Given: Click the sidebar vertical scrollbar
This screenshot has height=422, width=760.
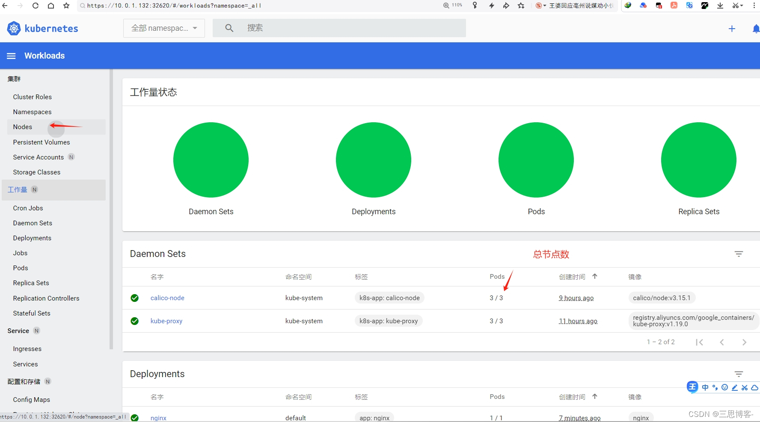Looking at the screenshot, I should (111, 210).
